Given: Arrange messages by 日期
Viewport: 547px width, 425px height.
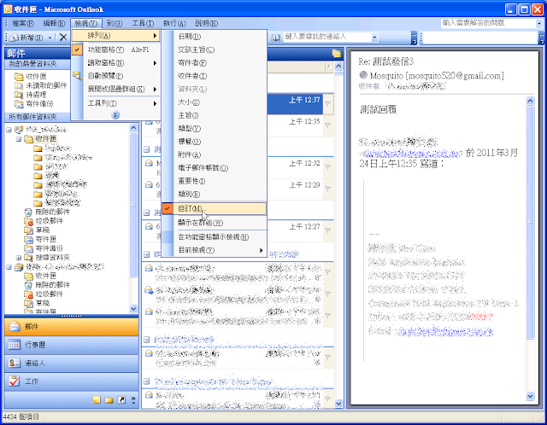Looking at the screenshot, I should (x=215, y=37).
